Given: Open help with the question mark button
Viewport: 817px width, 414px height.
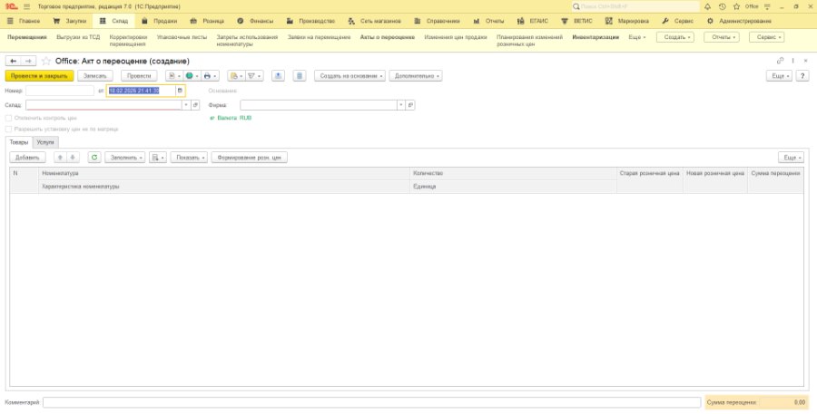Looking at the screenshot, I should tap(802, 76).
